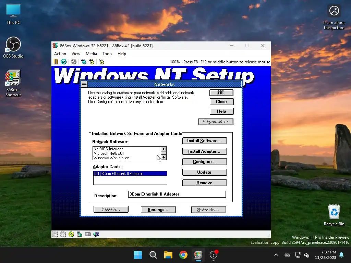Click the Help button in Networks dialog
The image size is (351, 263).
(x=222, y=111)
